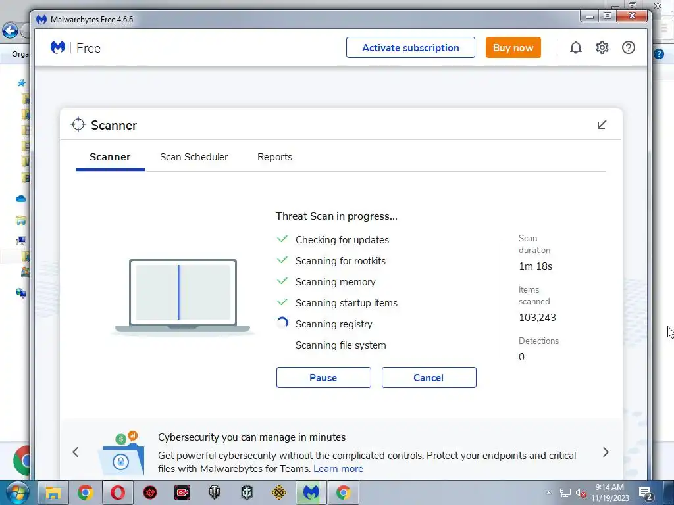Open the help question mark icon
This screenshot has height=505, width=674.
pyautogui.click(x=629, y=47)
